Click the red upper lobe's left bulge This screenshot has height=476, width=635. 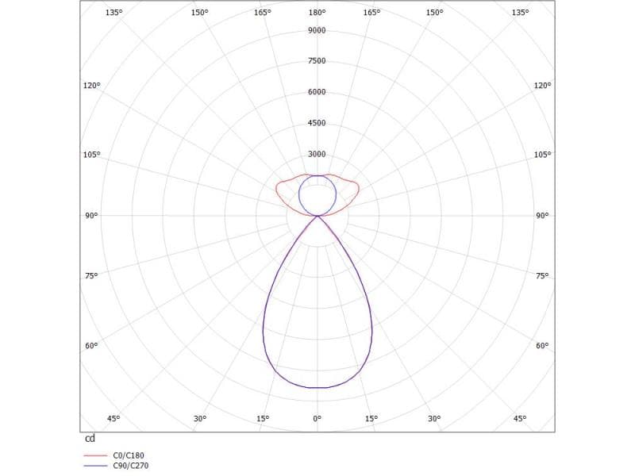tap(277, 189)
